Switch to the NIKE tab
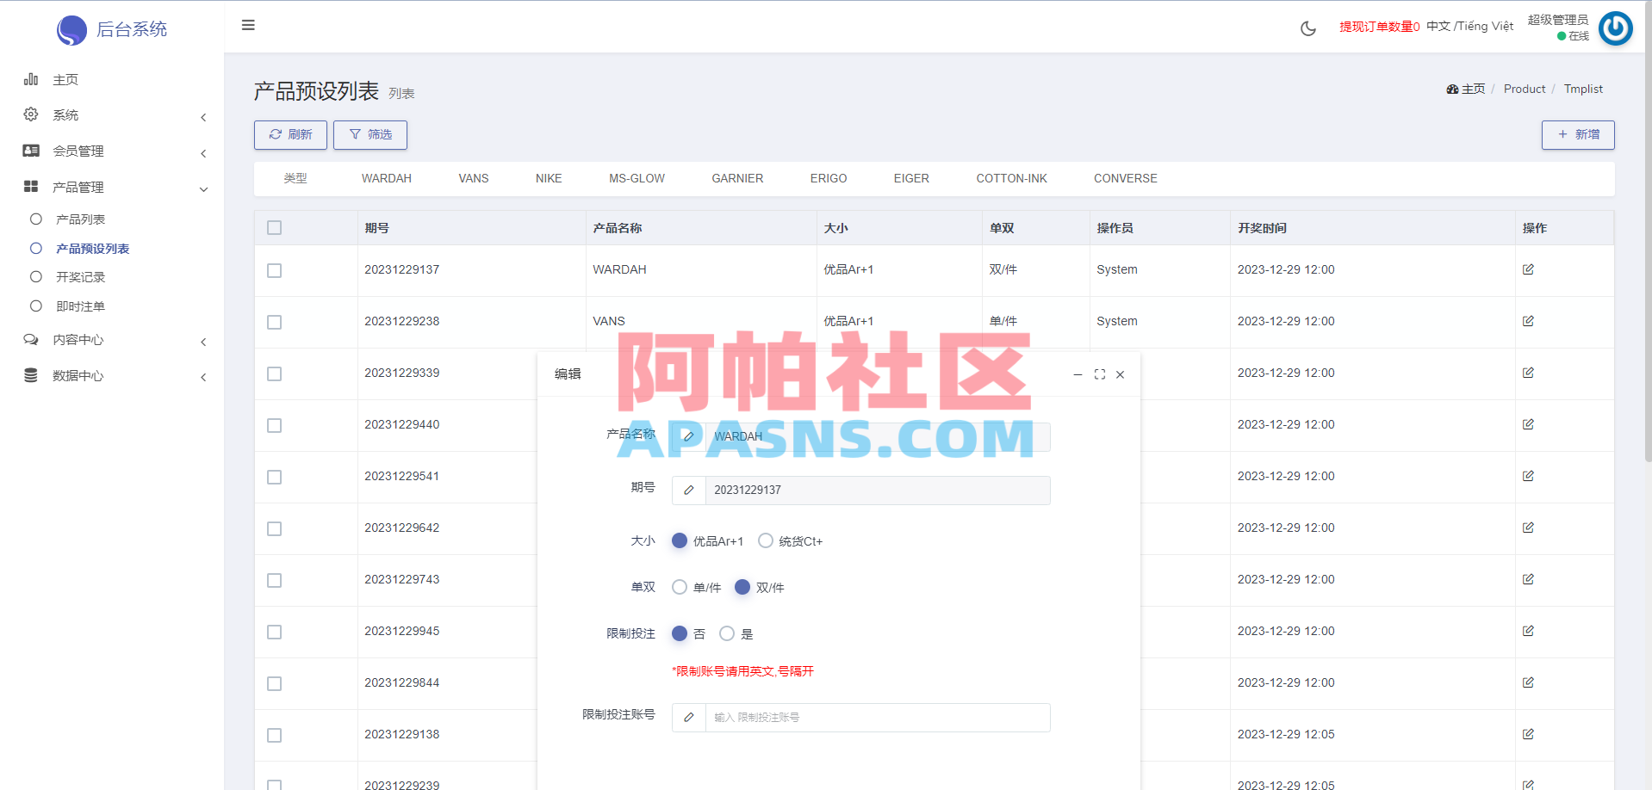This screenshot has height=790, width=1652. (x=549, y=178)
